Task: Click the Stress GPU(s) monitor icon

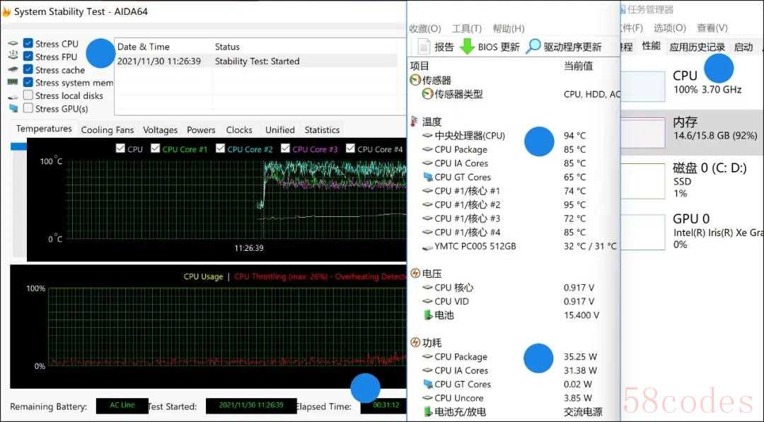Action: pos(13,108)
